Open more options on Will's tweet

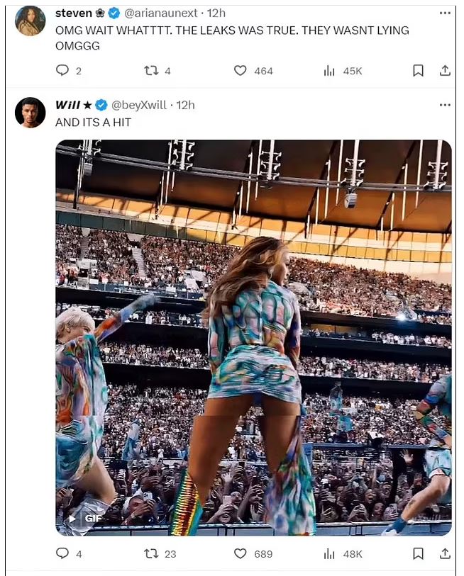click(445, 105)
